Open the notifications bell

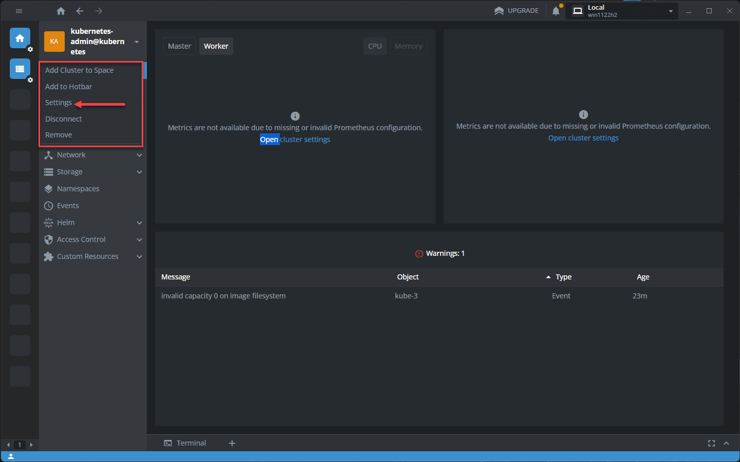pyautogui.click(x=556, y=11)
